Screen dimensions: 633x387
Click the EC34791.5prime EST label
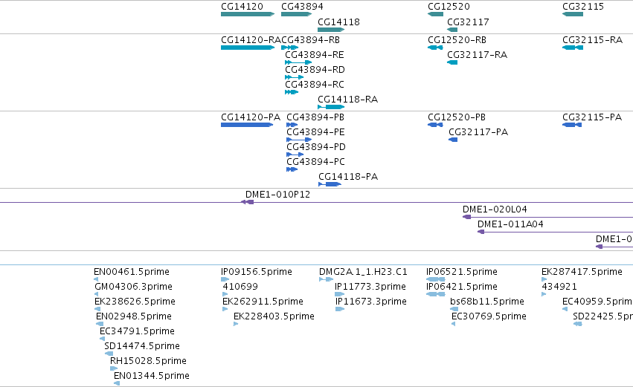pyautogui.click(x=138, y=331)
